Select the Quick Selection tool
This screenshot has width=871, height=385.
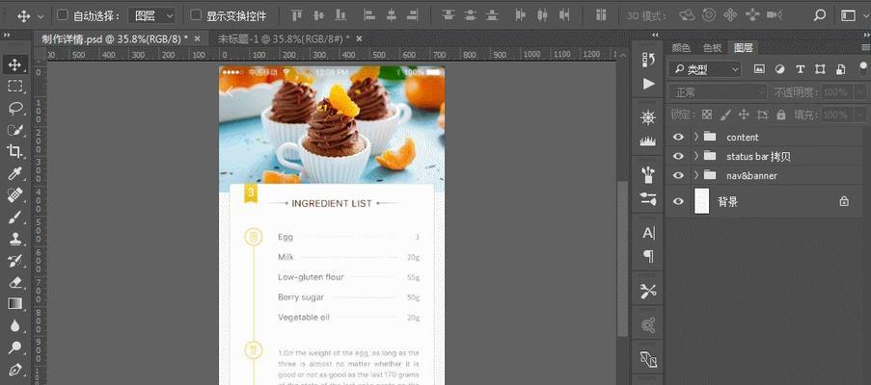tap(15, 130)
